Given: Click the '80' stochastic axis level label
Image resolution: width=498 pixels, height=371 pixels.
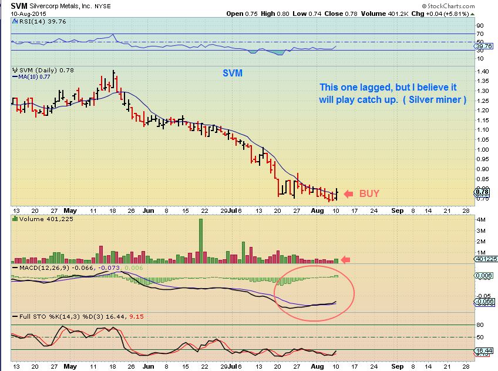Looking at the screenshot, I should pyautogui.click(x=480, y=325).
